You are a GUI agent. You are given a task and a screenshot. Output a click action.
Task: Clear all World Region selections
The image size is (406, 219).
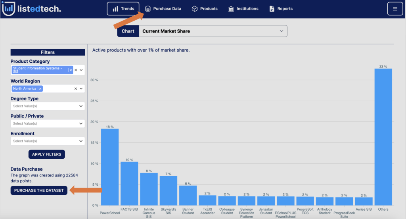tap(76, 88)
